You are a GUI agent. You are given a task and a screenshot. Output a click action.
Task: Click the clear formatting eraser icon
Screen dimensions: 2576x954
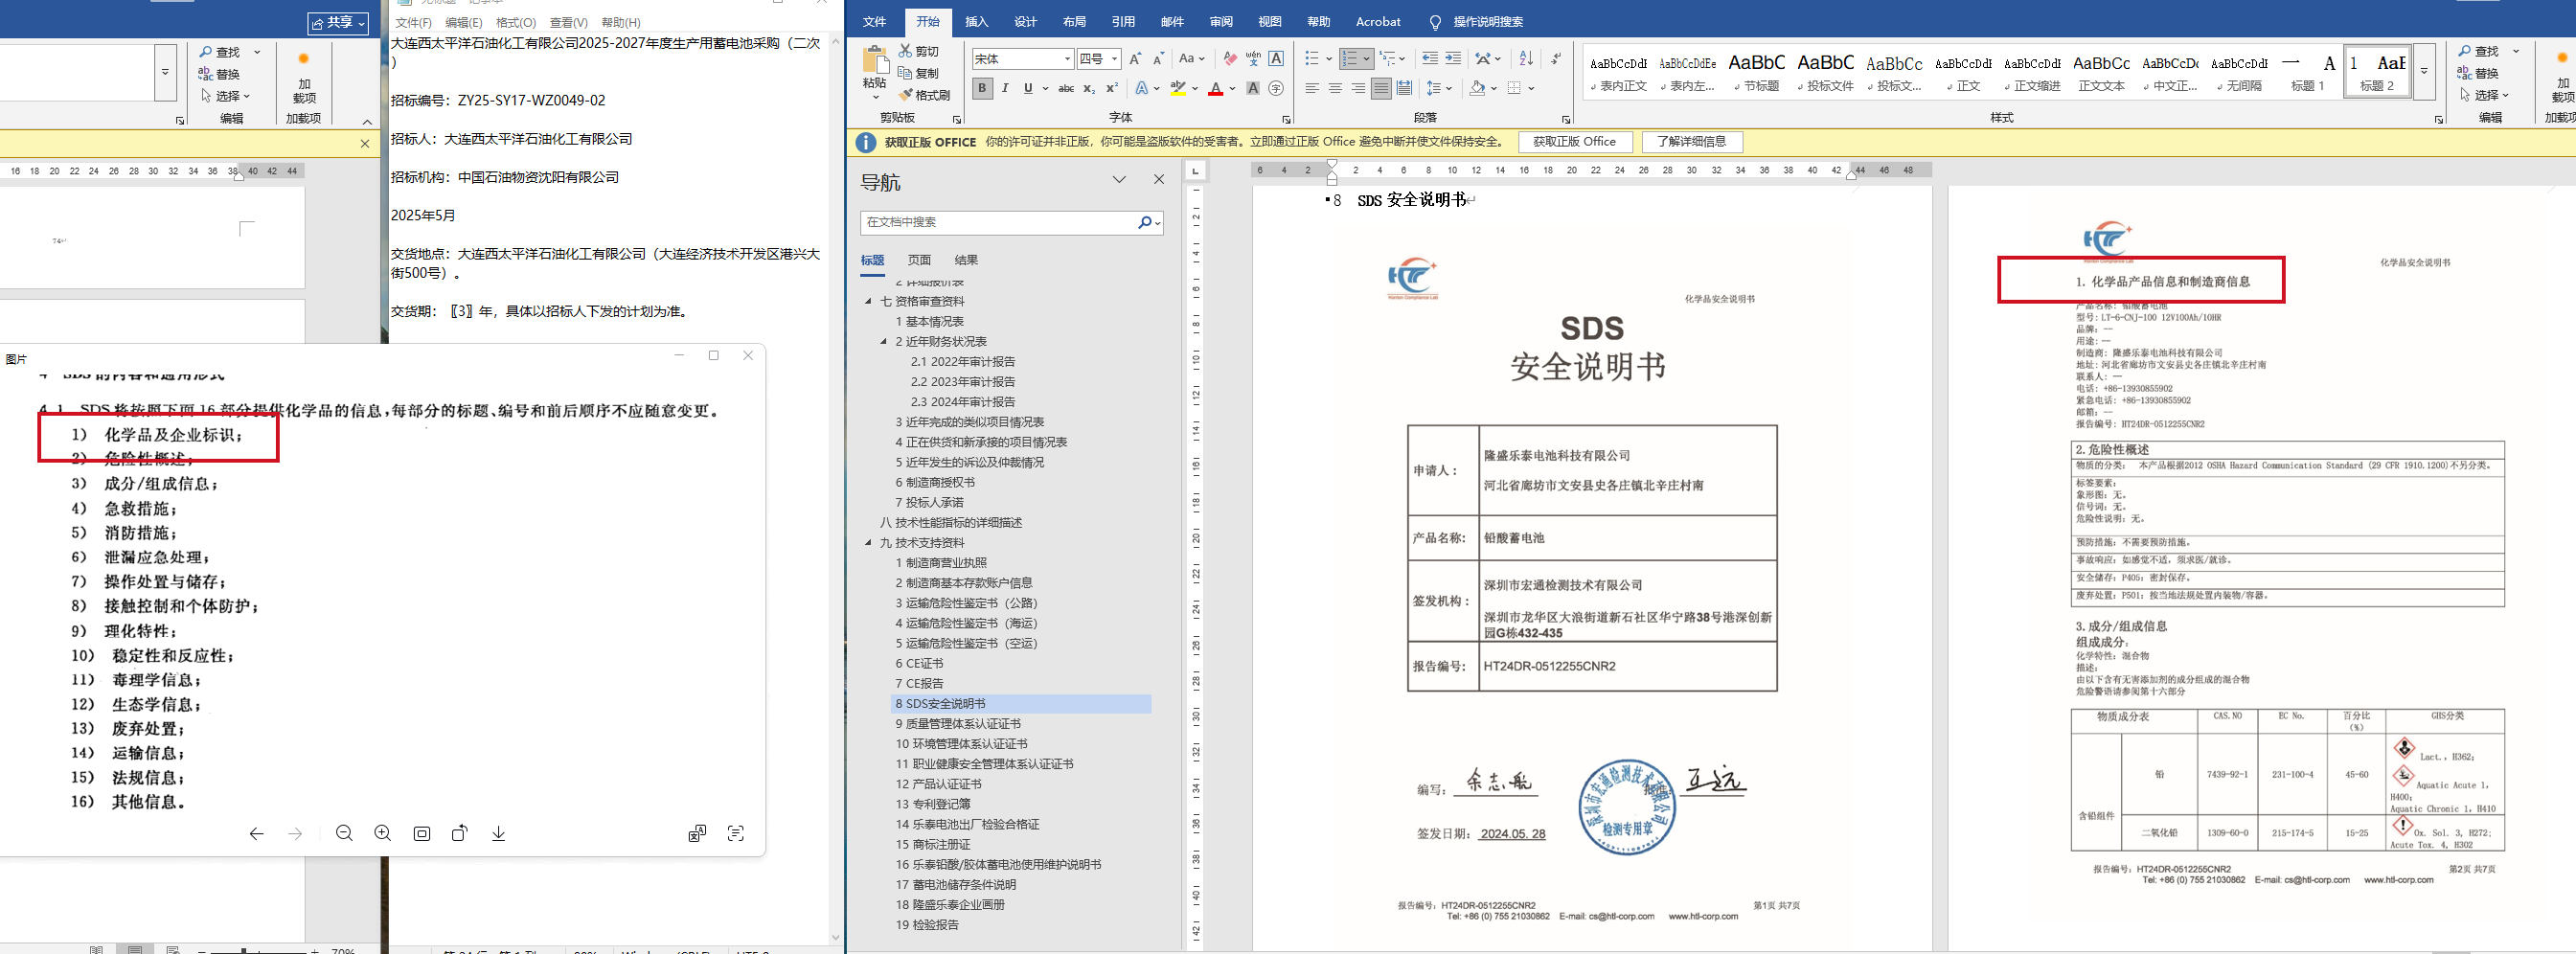(1229, 59)
